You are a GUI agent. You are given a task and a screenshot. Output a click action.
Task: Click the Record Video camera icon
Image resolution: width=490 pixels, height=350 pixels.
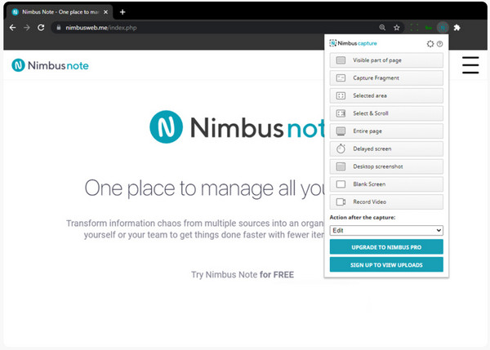(x=341, y=202)
